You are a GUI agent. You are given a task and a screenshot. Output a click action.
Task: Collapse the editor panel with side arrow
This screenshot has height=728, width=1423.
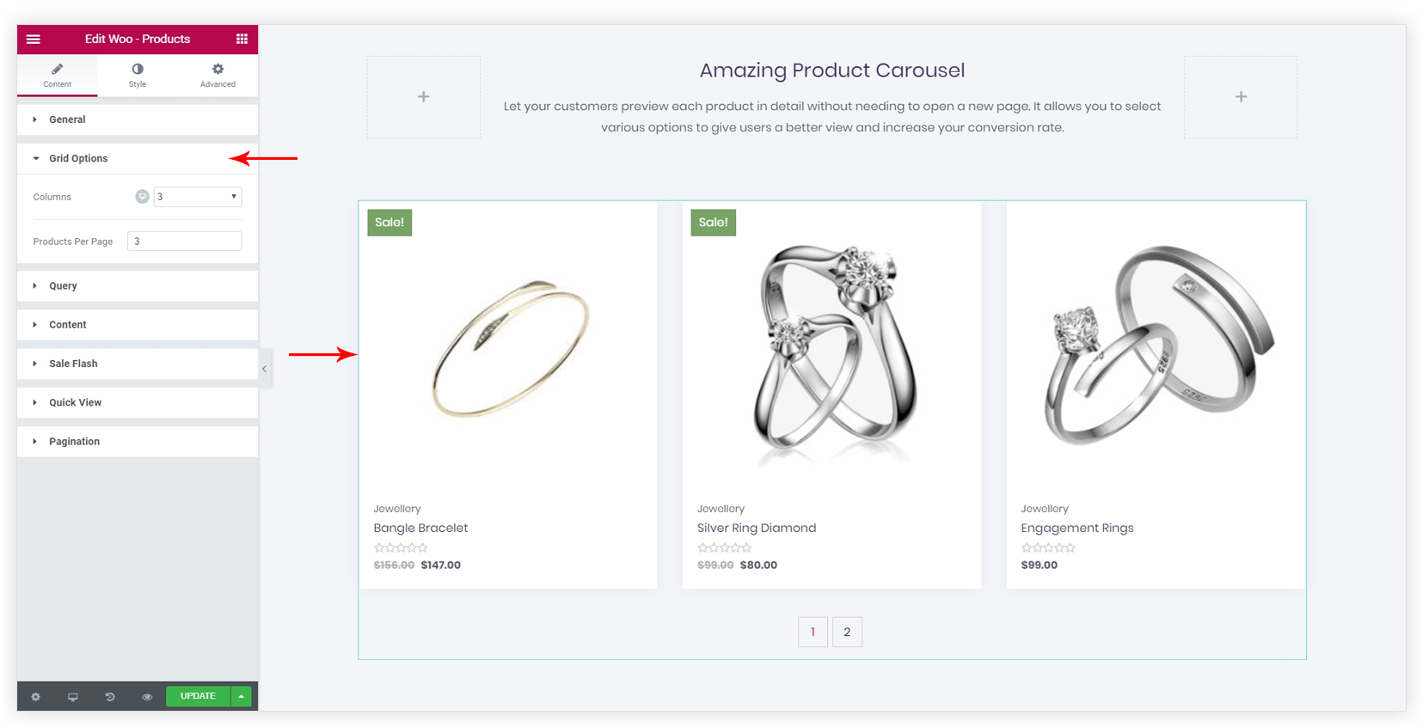coord(265,369)
